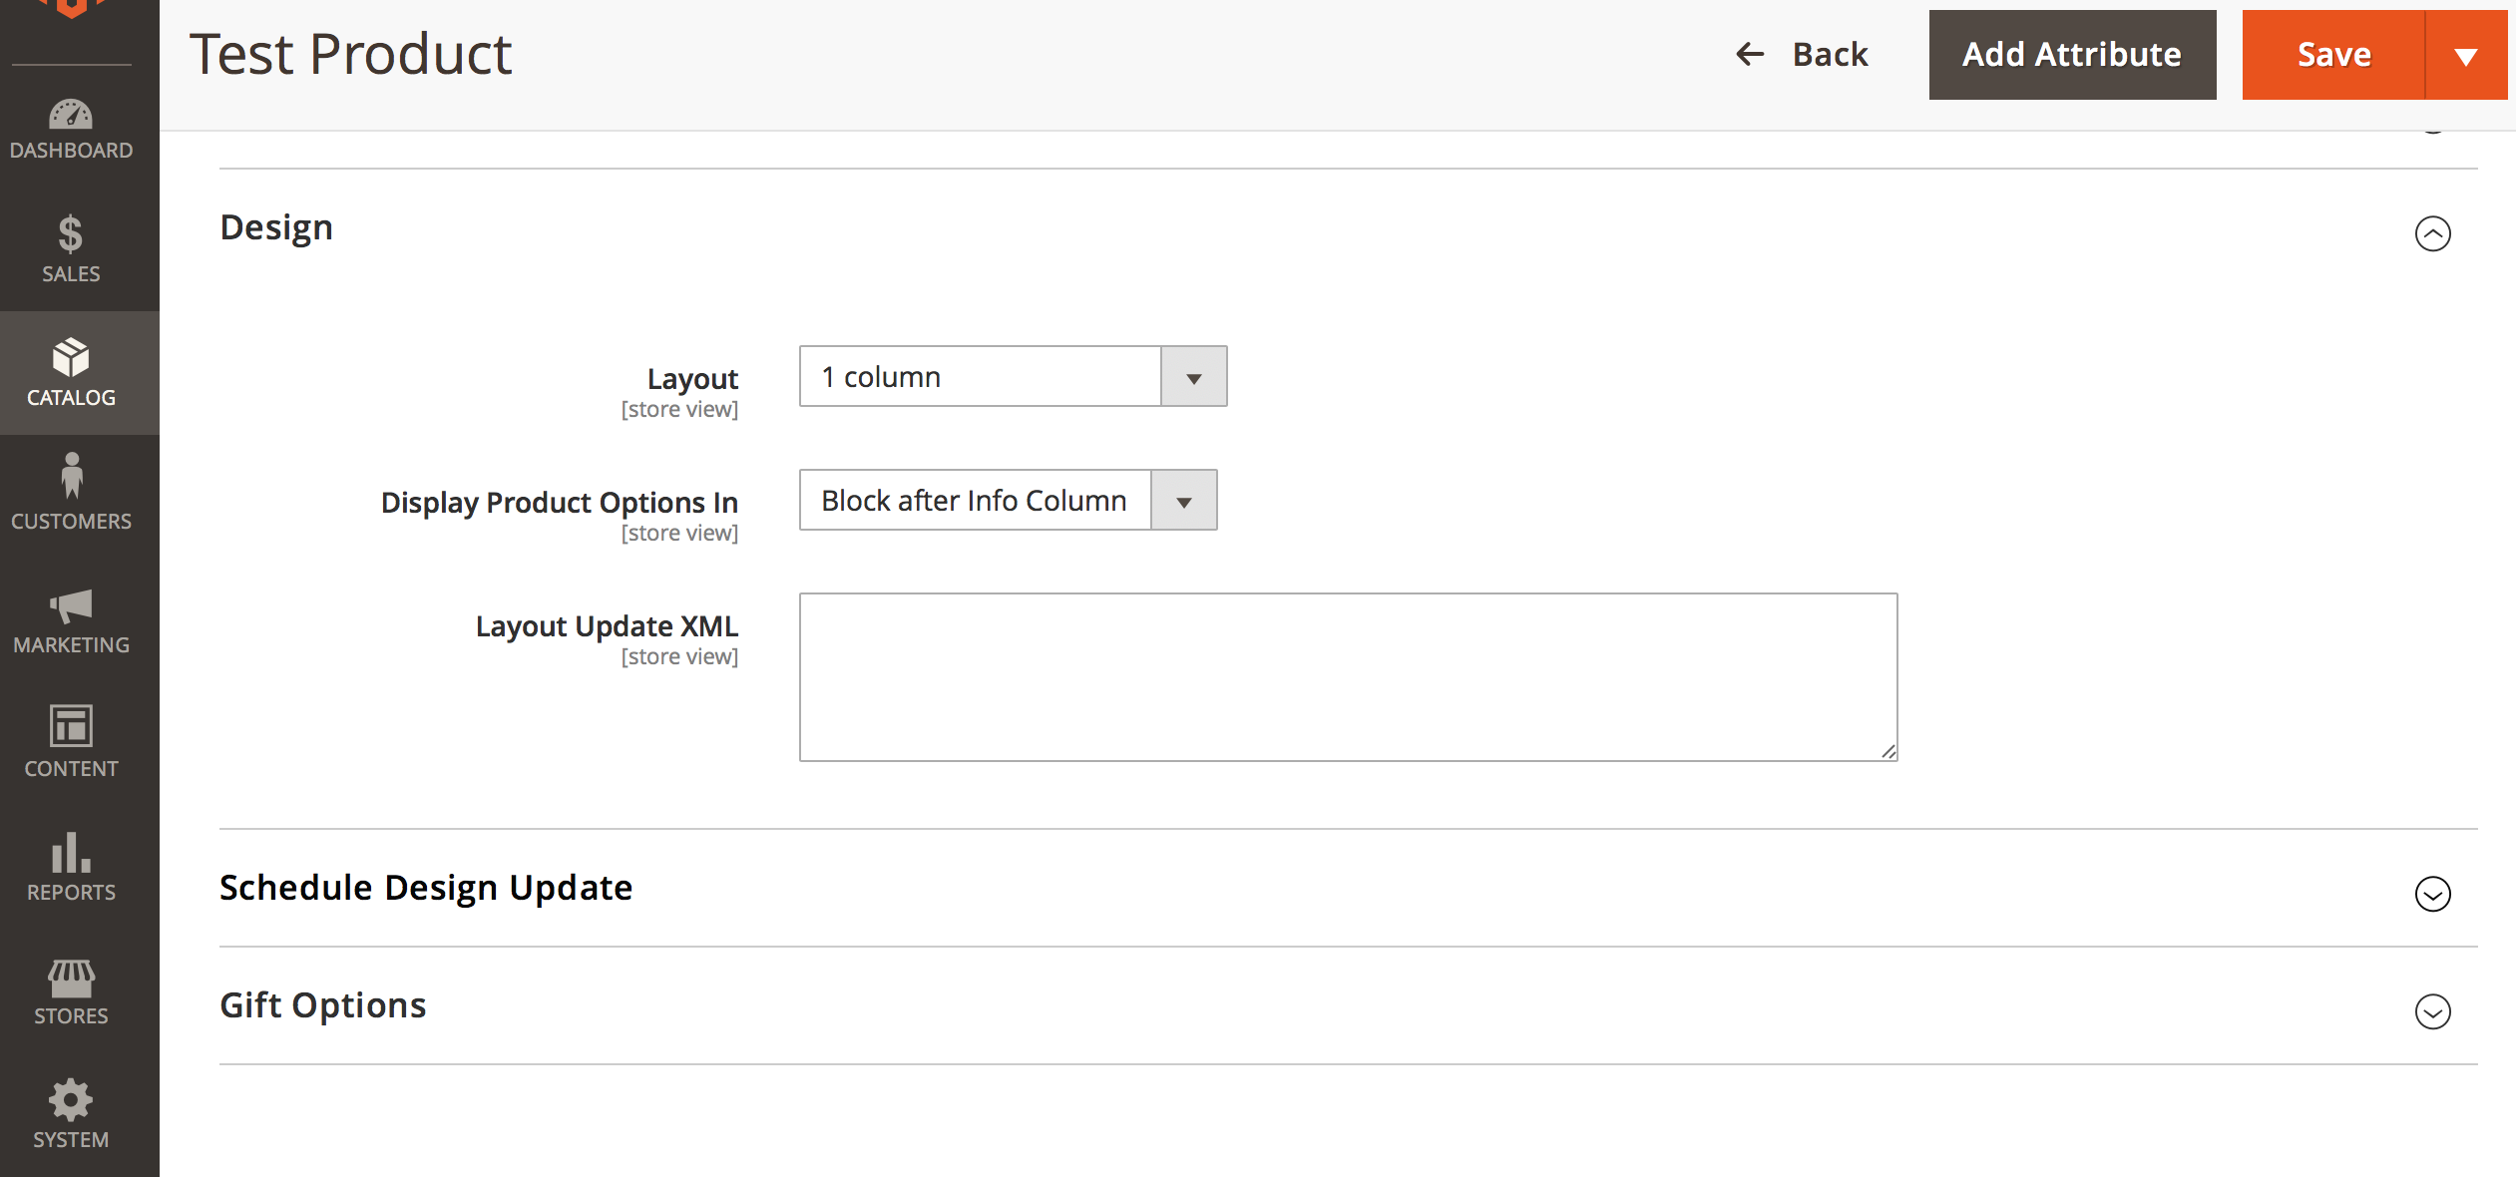Viewport: 2516px width, 1177px height.
Task: Collapse the Design section
Action: (2434, 234)
